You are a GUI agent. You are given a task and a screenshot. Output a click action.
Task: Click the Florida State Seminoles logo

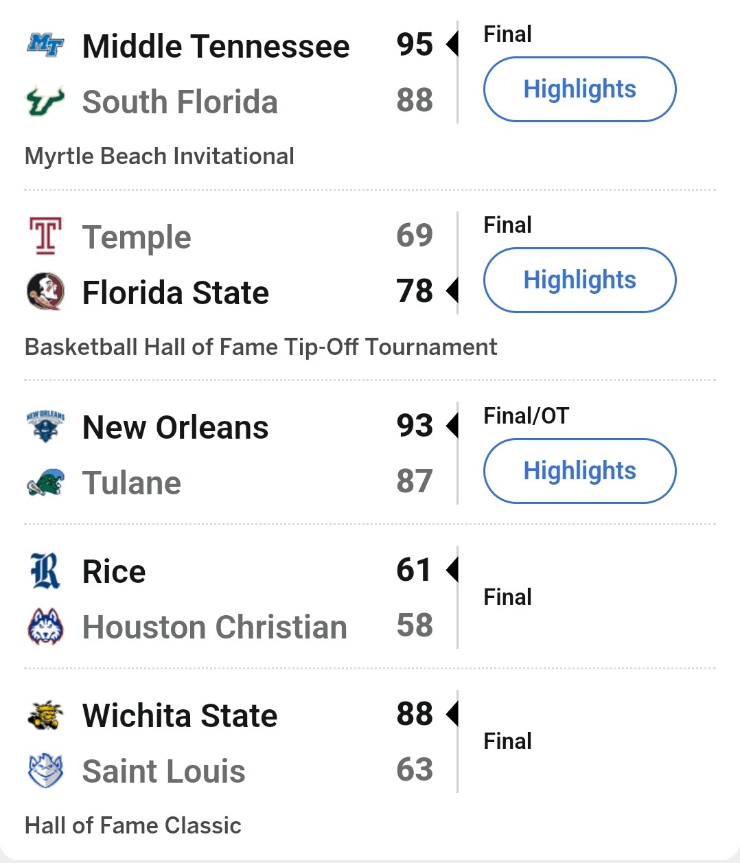coord(45,291)
